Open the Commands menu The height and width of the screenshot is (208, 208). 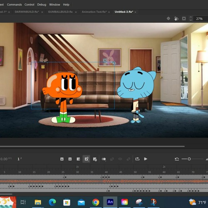(x=14, y=5)
